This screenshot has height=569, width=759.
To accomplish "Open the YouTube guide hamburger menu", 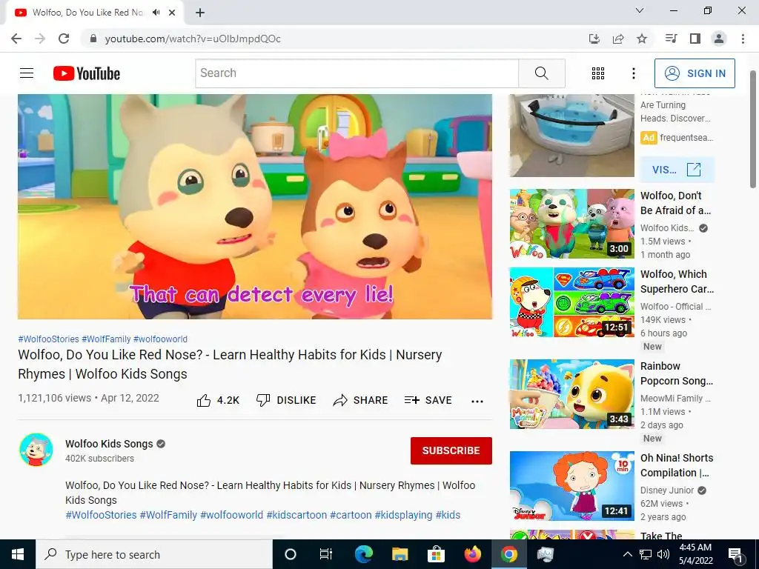I will click(x=27, y=73).
